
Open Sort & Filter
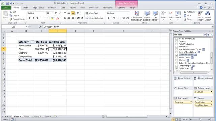[200, 16]
